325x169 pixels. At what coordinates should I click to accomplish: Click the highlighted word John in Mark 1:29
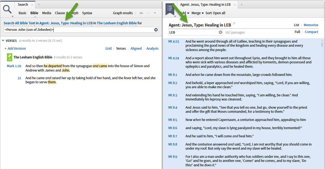[x=65, y=70]
